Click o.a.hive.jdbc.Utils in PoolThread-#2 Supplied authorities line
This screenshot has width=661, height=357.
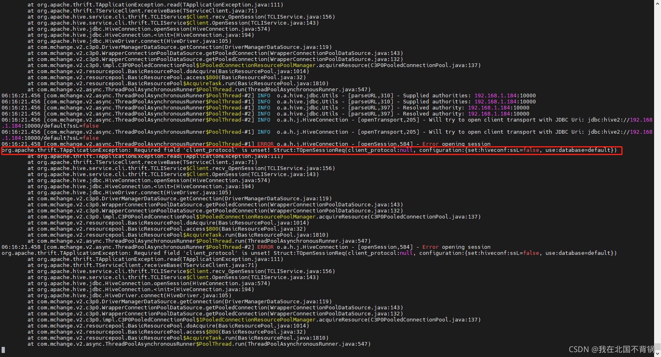coord(308,96)
